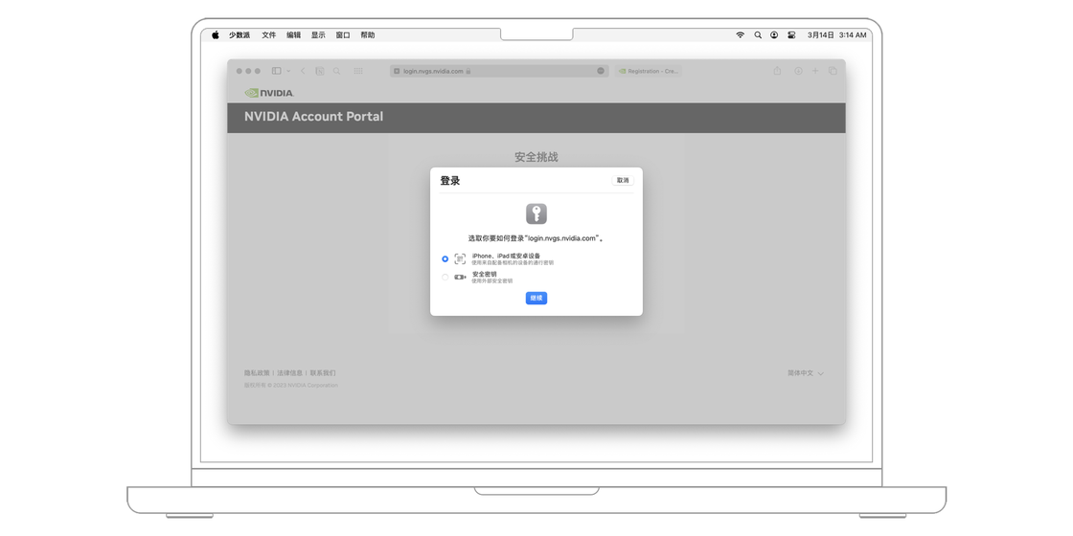1073x536 pixels.
Task: Select the 安全密钥 security key radio option
Action: [x=445, y=277]
